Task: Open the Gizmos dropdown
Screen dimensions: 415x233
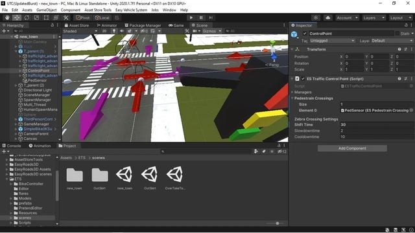Action: tap(212, 31)
